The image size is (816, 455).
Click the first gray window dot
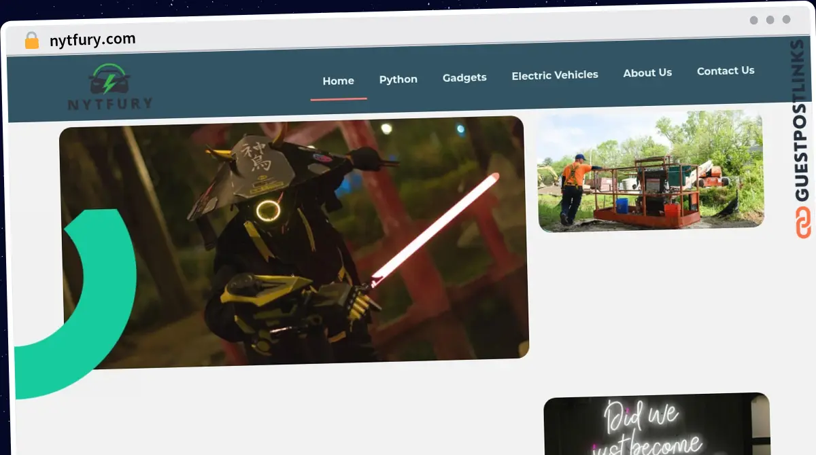[x=753, y=20]
